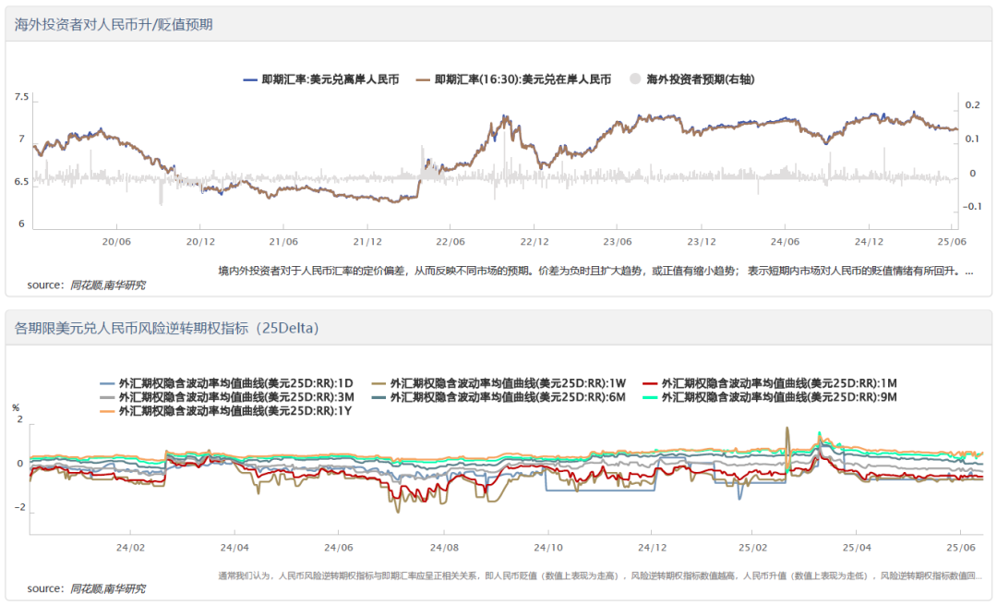Toggle the RR:1Y implied volatility legend series
997x605 pixels.
pos(226,412)
